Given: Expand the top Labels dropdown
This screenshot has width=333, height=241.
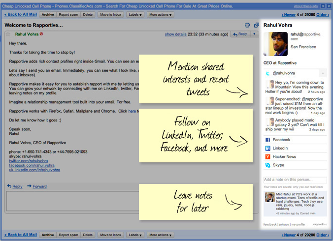Looking at the screenshot, I should (134, 15).
